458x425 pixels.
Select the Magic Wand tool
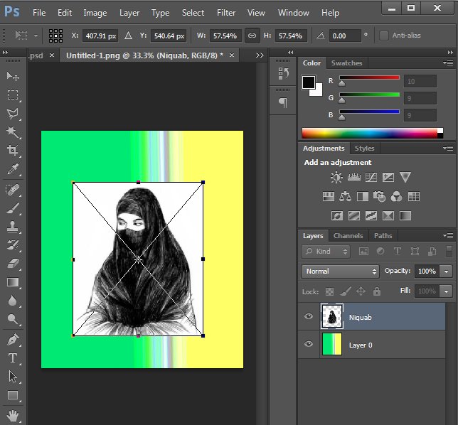(x=13, y=132)
